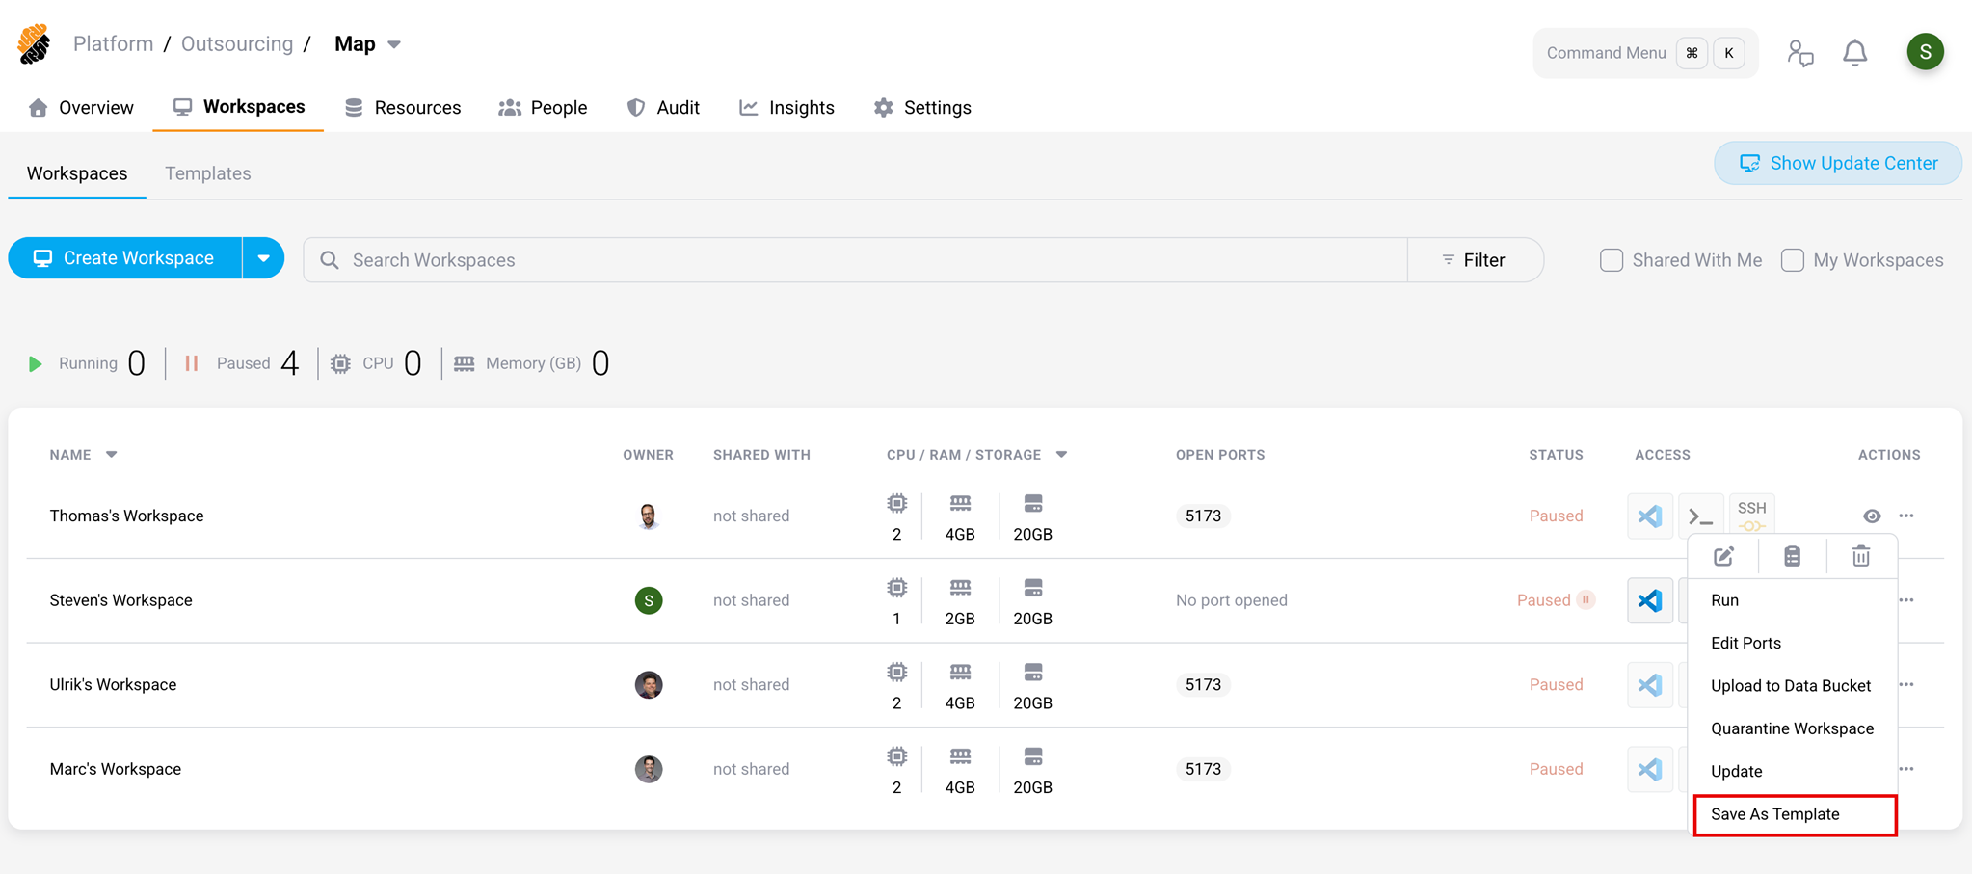Sort by CPU / RAM / Storage column arrow
Image resolution: width=1972 pixels, height=874 pixels.
point(1061,455)
